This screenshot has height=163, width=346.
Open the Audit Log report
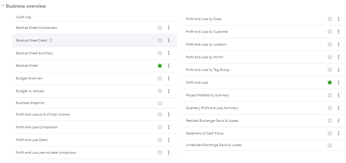(24, 17)
